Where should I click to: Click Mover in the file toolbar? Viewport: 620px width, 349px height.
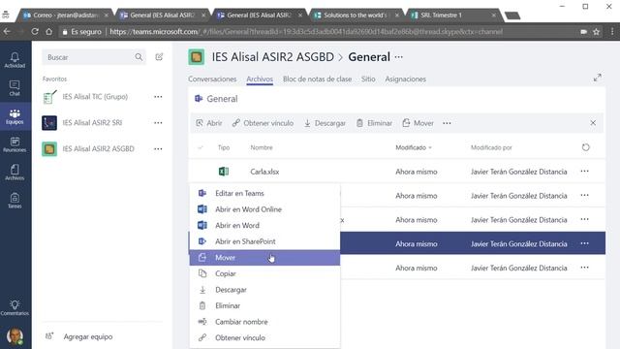point(418,123)
